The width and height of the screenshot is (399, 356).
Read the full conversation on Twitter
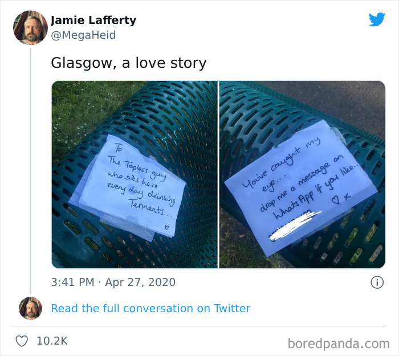tap(150, 308)
